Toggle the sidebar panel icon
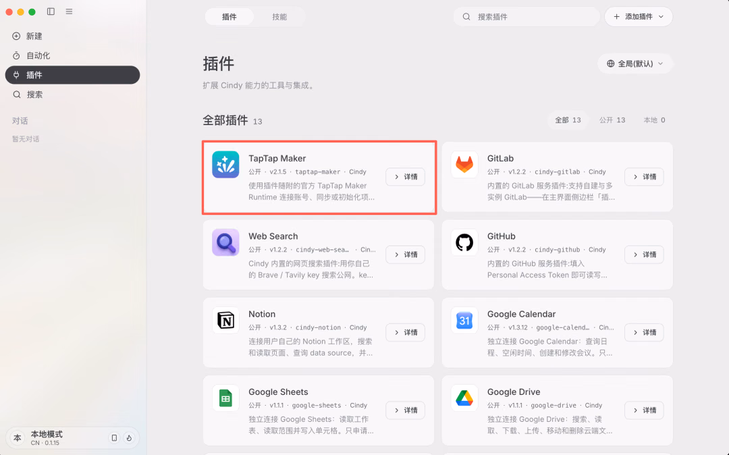 51,11
